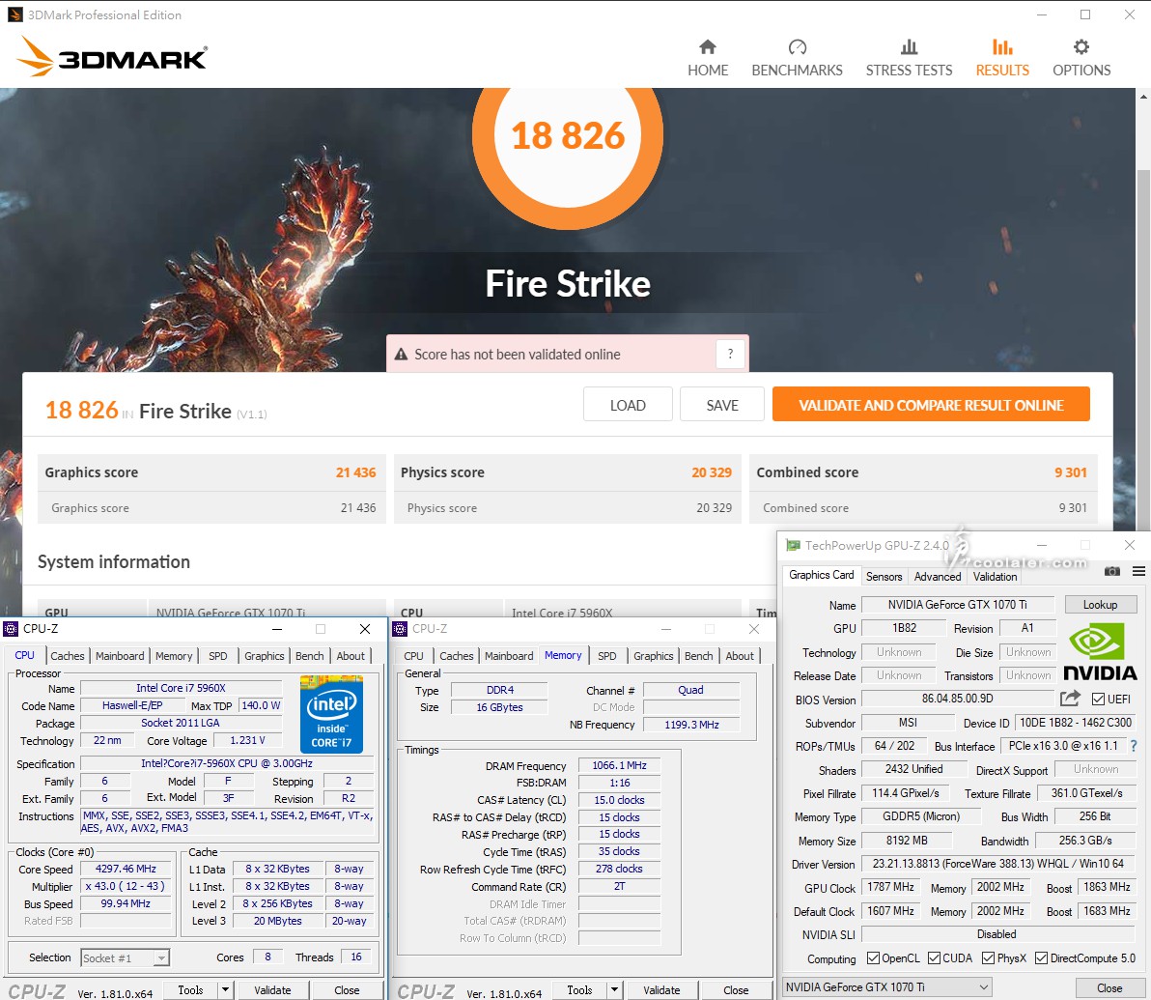Click Memory Size 8192 MB in GPU-Z

click(x=907, y=840)
